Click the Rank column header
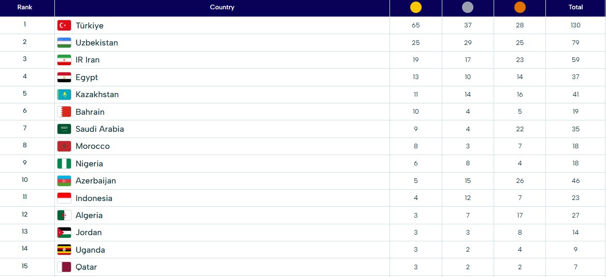The image size is (606, 277). point(25,7)
